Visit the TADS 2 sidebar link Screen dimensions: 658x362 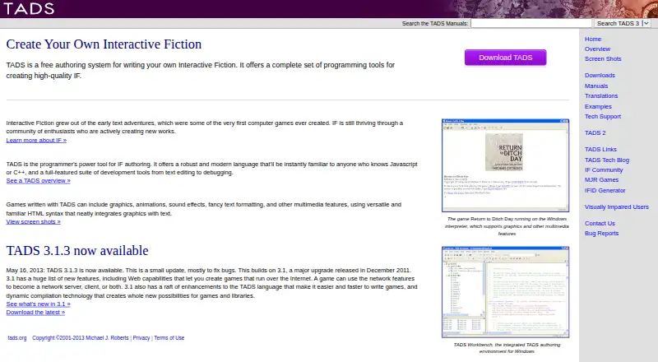[x=595, y=132]
